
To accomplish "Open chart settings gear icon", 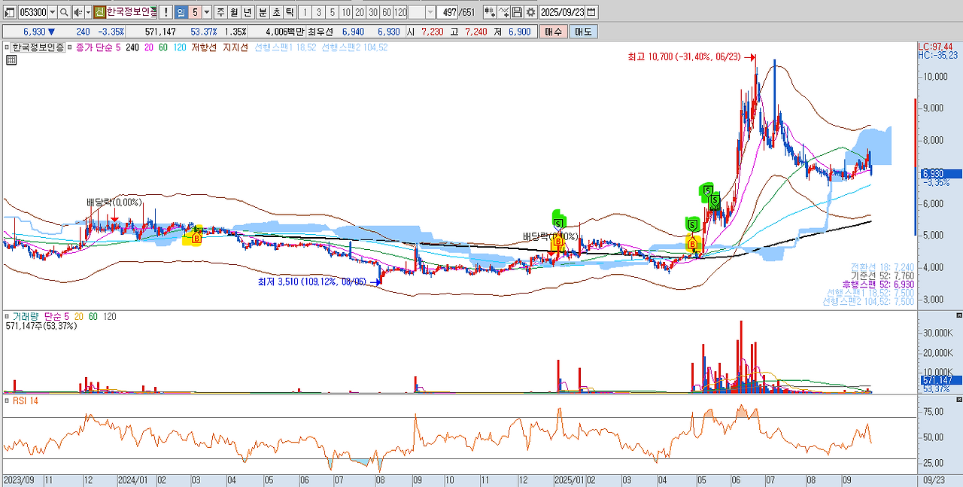I will point(531,12).
